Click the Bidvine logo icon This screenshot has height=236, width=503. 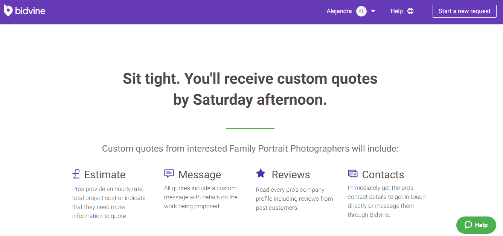coord(8,11)
